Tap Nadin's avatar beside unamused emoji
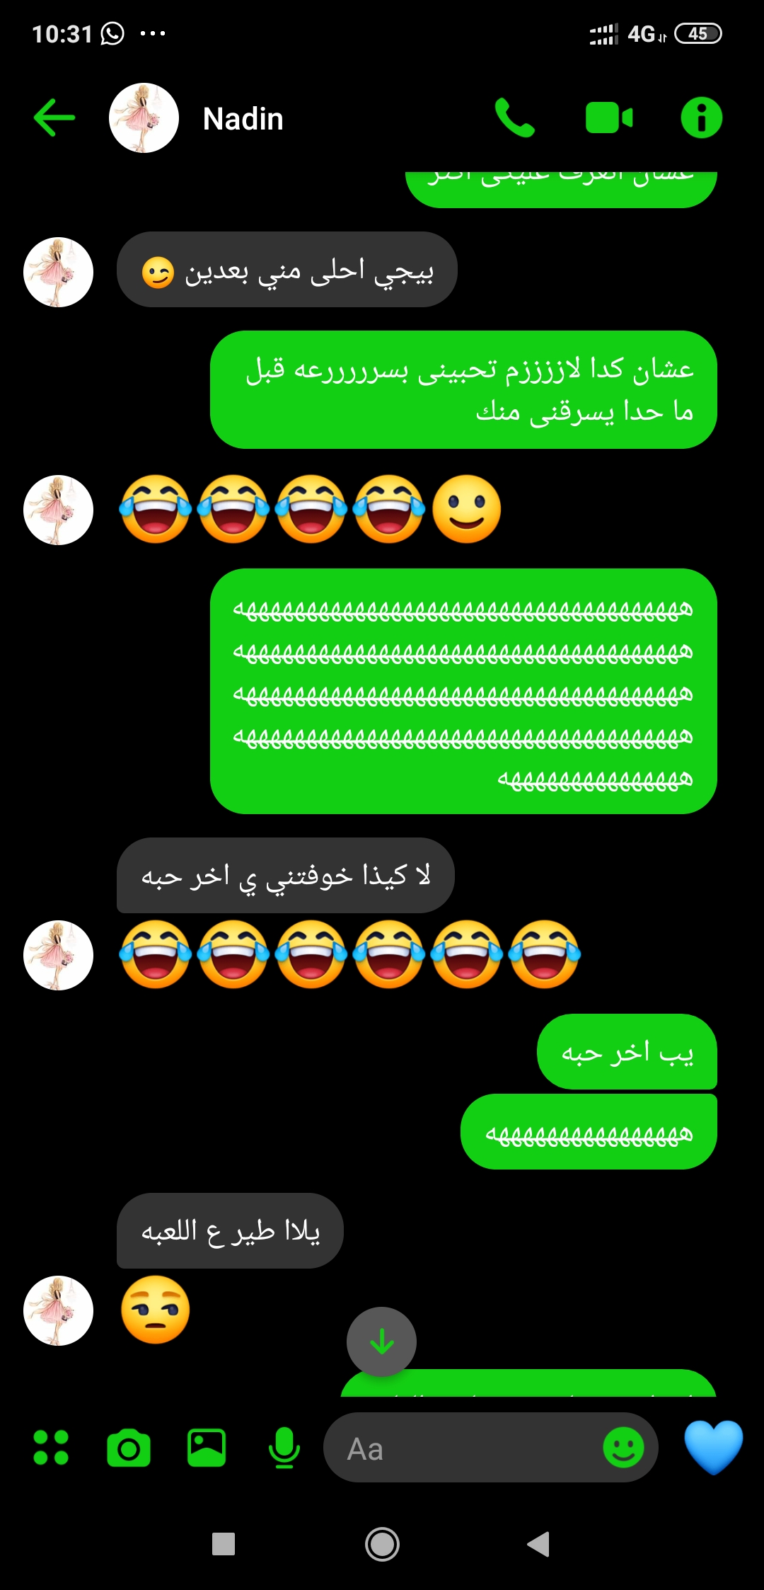Viewport: 764px width, 1590px height. click(59, 1310)
